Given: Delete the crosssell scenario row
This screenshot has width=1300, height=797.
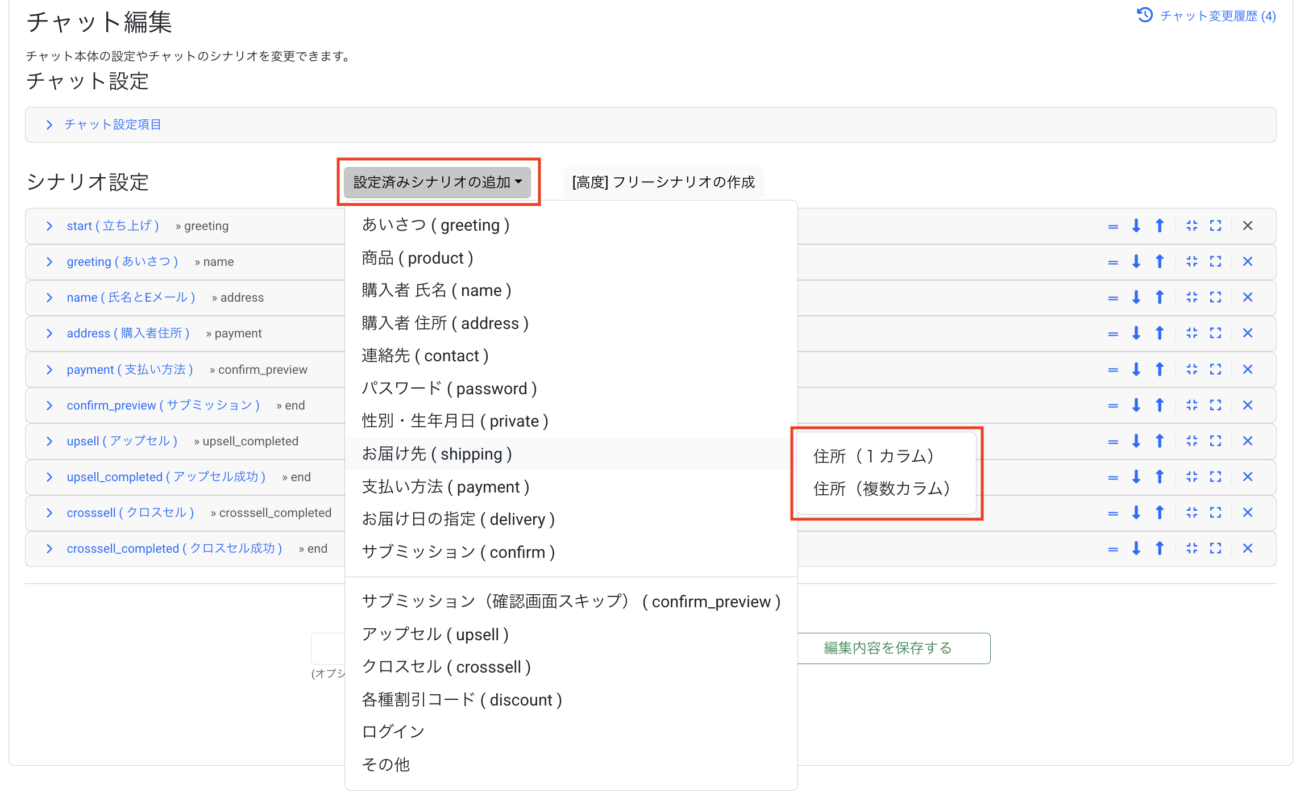Looking at the screenshot, I should [x=1248, y=512].
